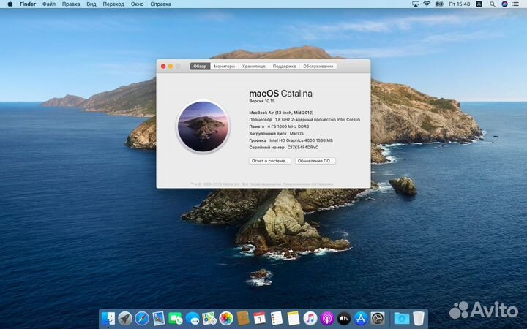
Task: Click the MacBook Air (13-inch, Mid 2012) text
Action: 281,113
